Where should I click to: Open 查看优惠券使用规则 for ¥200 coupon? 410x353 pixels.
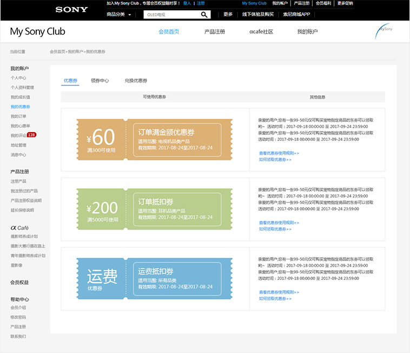point(279,223)
